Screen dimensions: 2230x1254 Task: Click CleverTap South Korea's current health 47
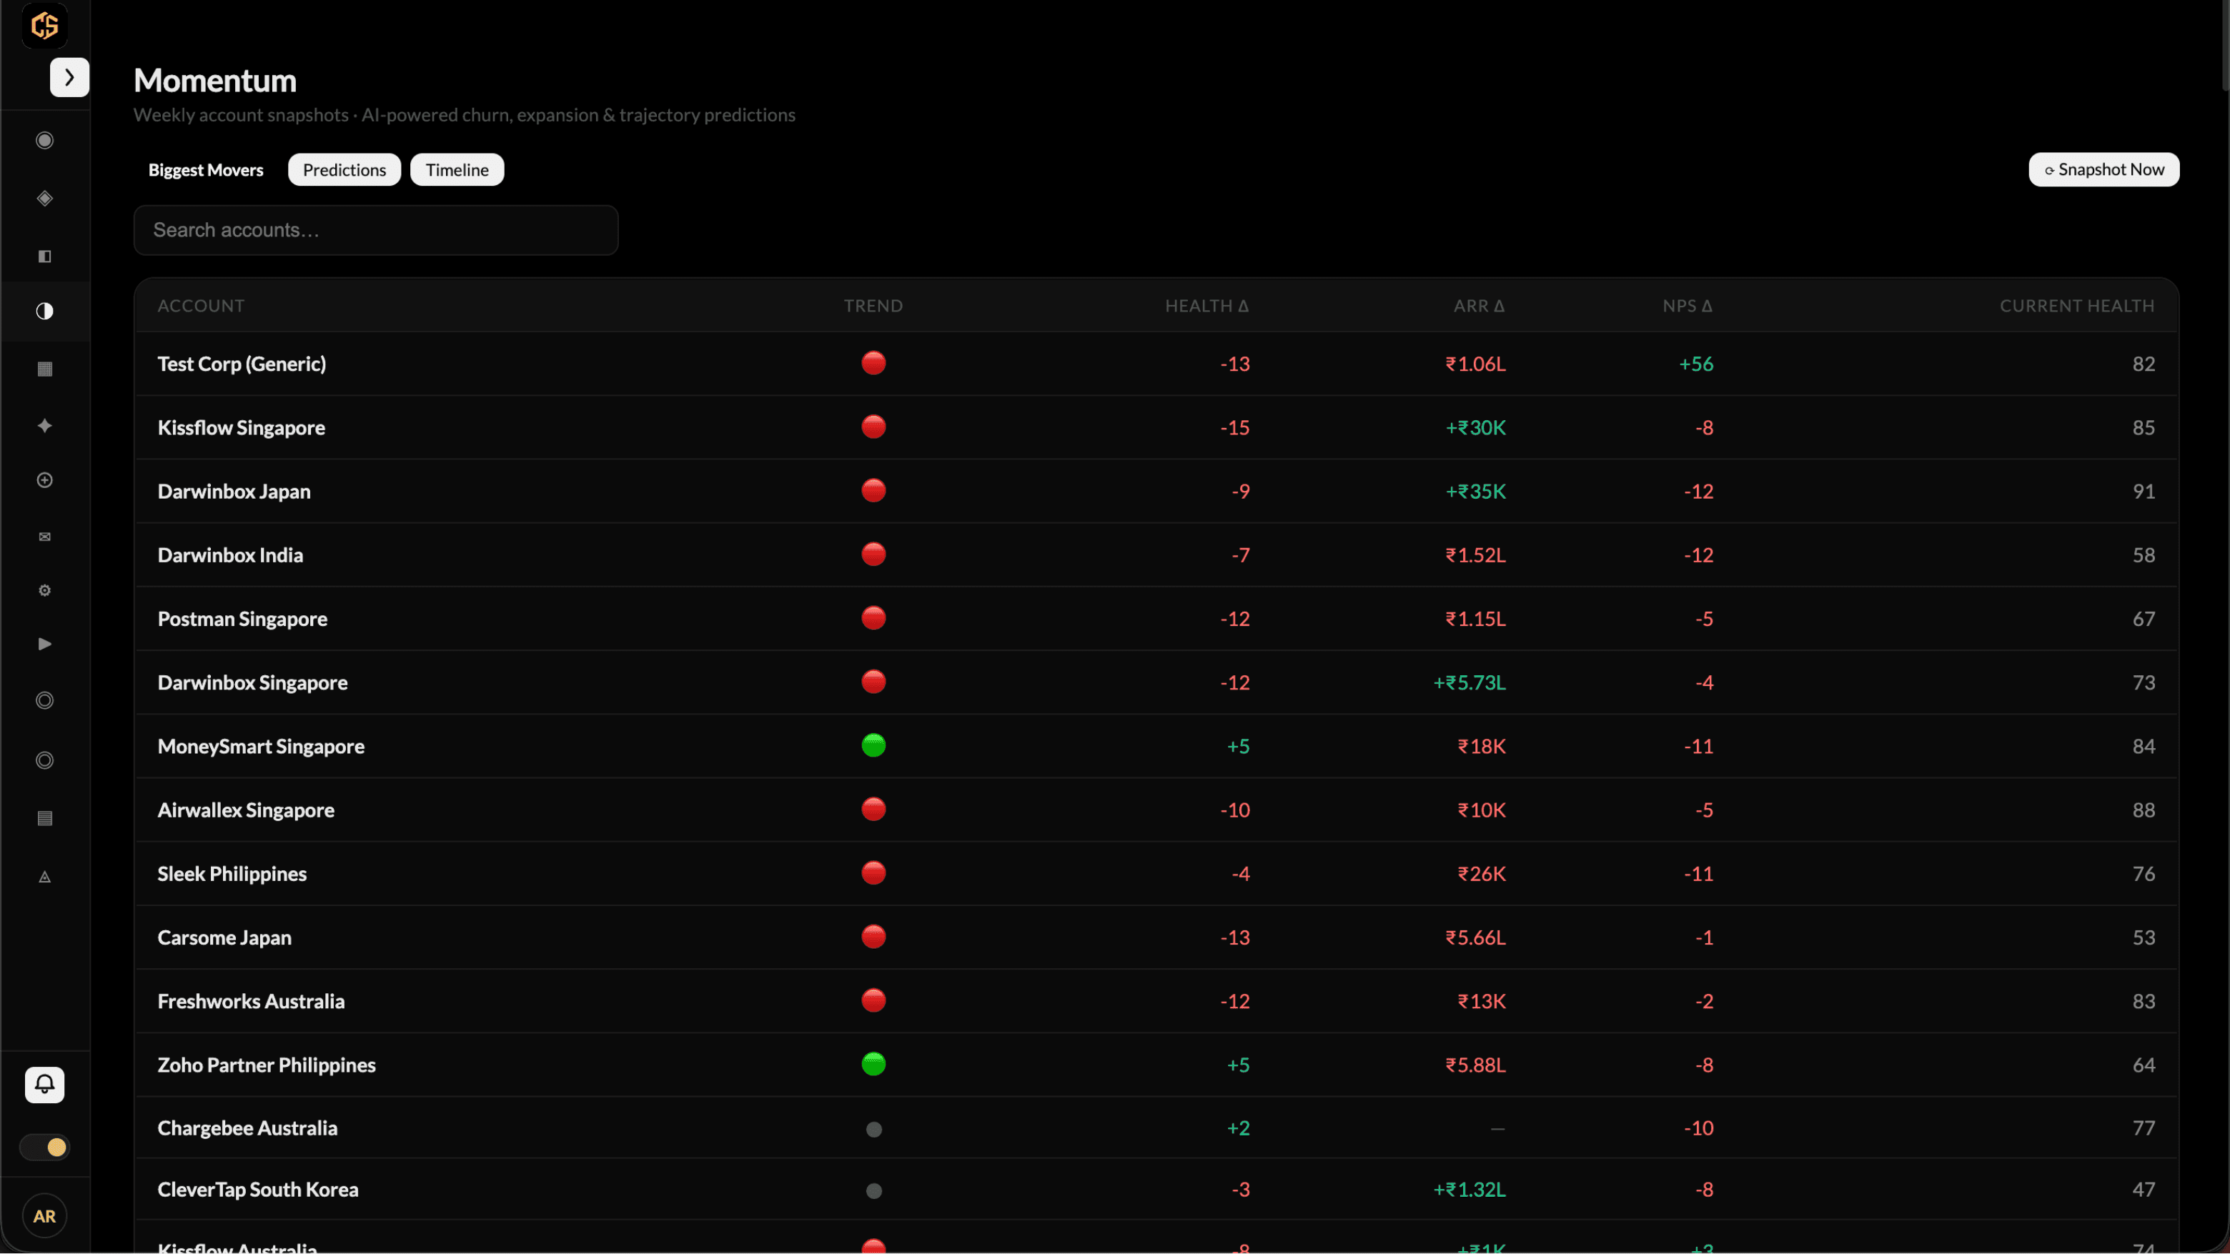[x=2144, y=1190]
